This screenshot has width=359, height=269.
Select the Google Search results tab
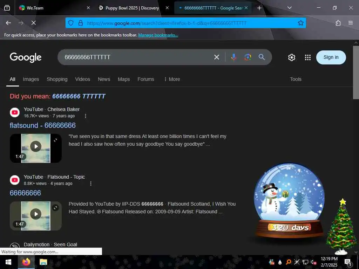click(213, 8)
